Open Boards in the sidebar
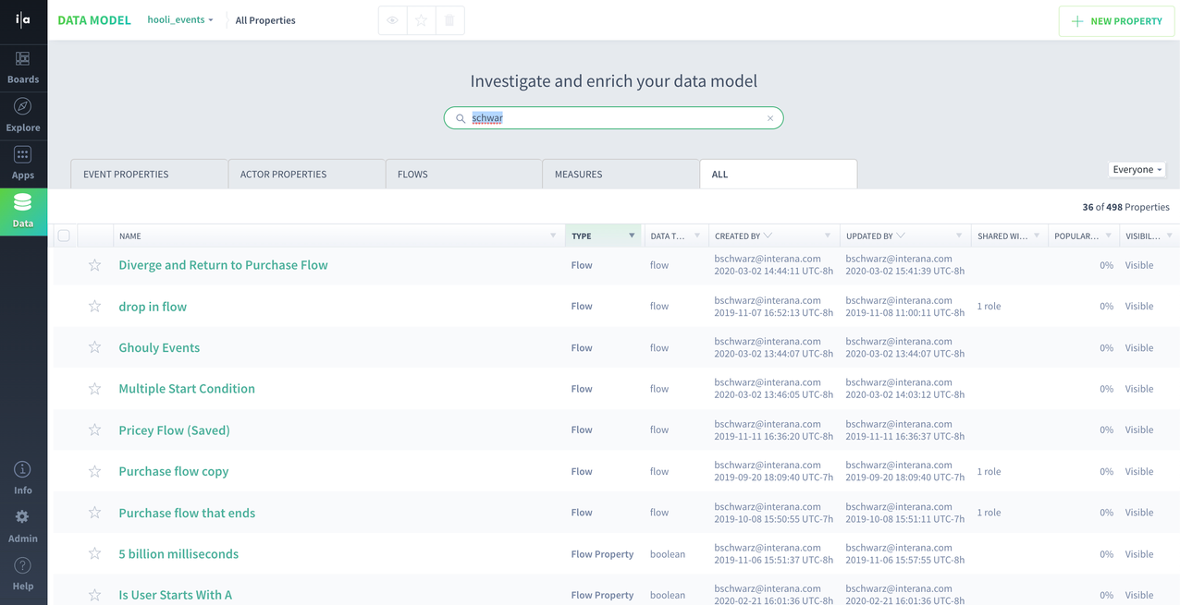This screenshot has height=605, width=1180. (x=23, y=67)
